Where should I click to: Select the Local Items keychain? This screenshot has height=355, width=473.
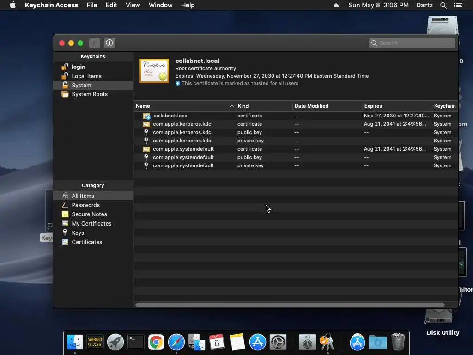coord(93,76)
